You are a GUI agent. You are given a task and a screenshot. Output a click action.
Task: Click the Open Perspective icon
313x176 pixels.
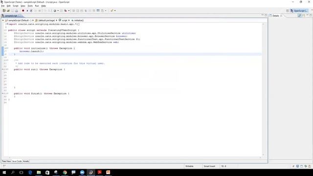point(288,11)
